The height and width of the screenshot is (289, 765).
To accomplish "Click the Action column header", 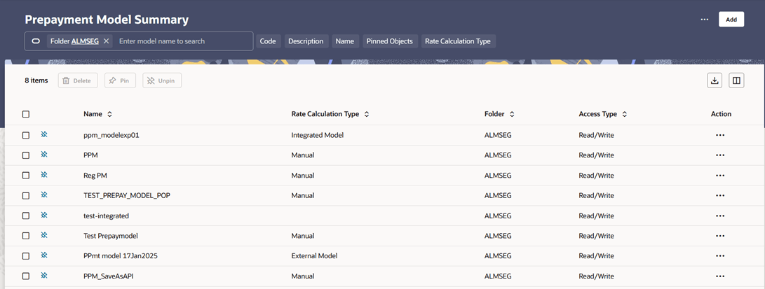I will (x=721, y=114).
